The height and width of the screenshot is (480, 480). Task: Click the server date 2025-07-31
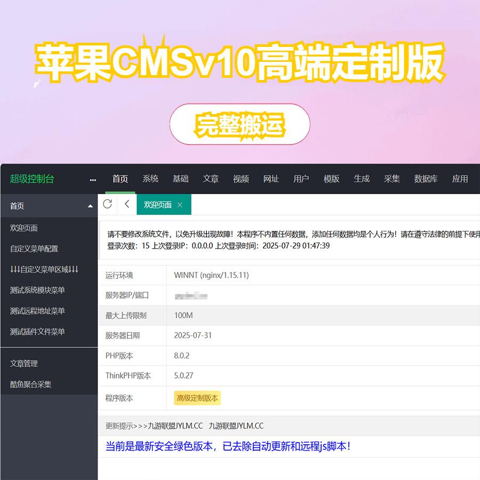point(193,335)
